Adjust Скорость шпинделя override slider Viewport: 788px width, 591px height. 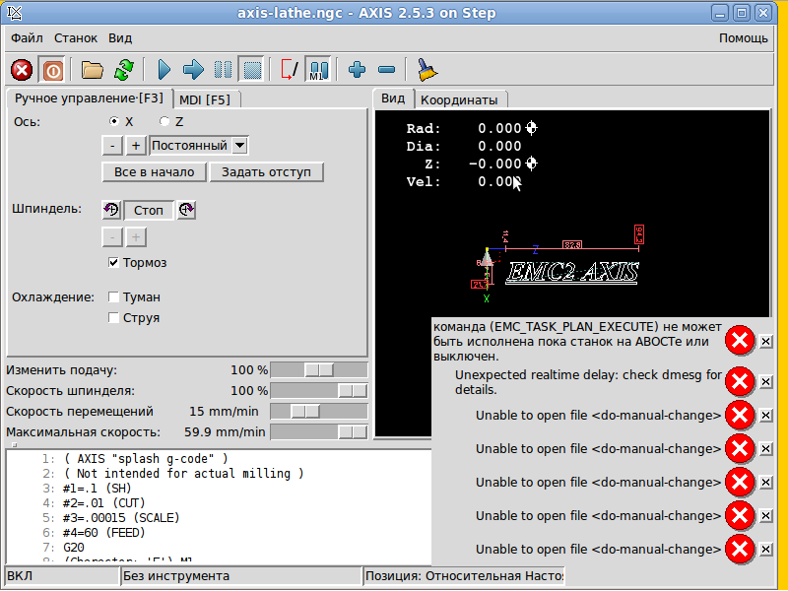[x=319, y=390]
